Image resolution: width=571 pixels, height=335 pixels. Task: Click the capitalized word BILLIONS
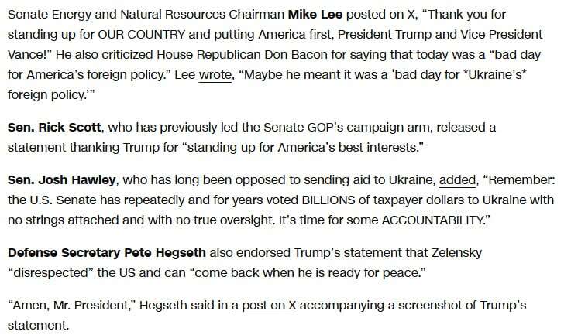(328, 200)
